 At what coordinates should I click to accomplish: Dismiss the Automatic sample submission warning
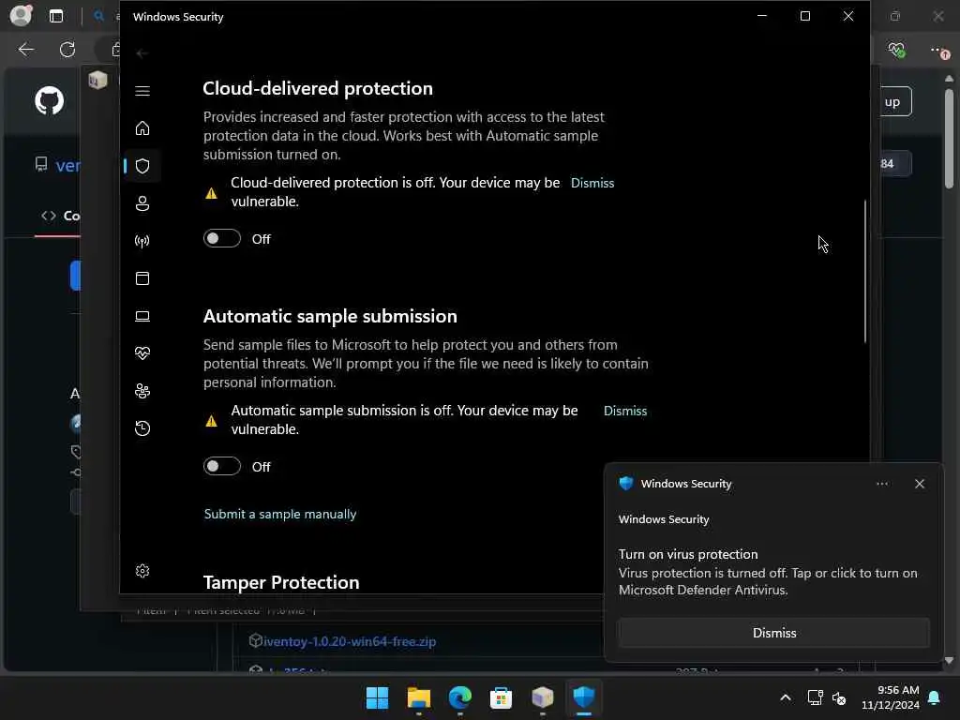pyautogui.click(x=625, y=411)
